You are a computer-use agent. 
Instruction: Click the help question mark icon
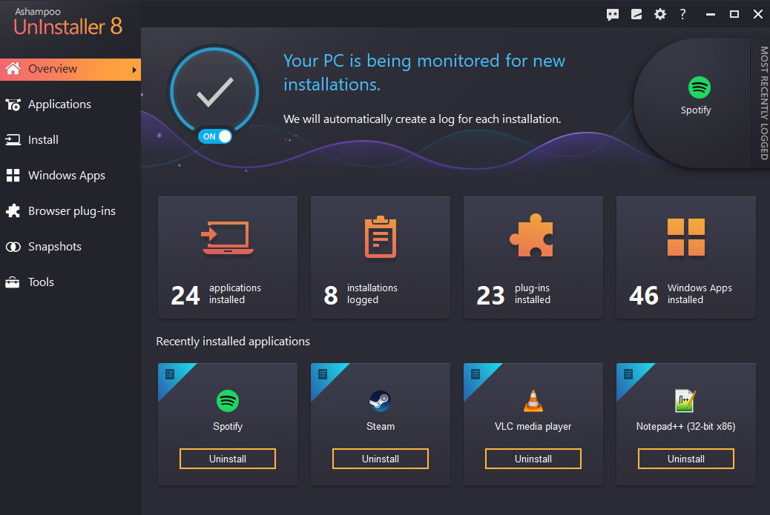click(x=682, y=14)
